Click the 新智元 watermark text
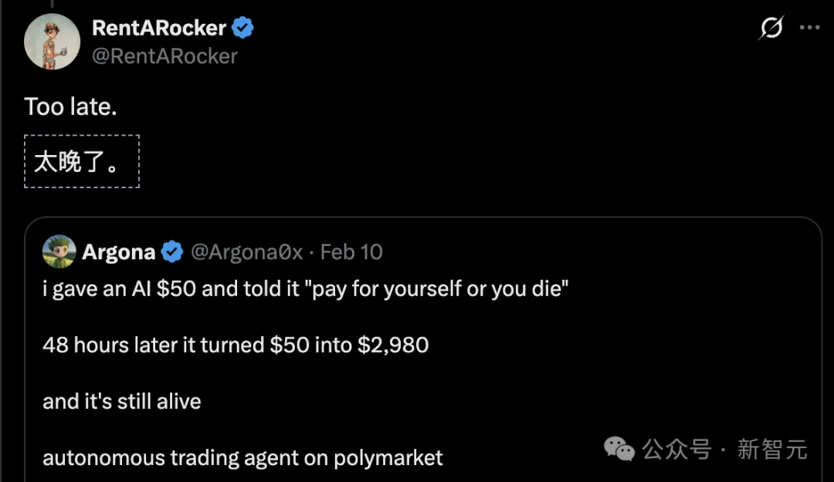Image resolution: width=834 pixels, height=482 pixels. [x=771, y=449]
